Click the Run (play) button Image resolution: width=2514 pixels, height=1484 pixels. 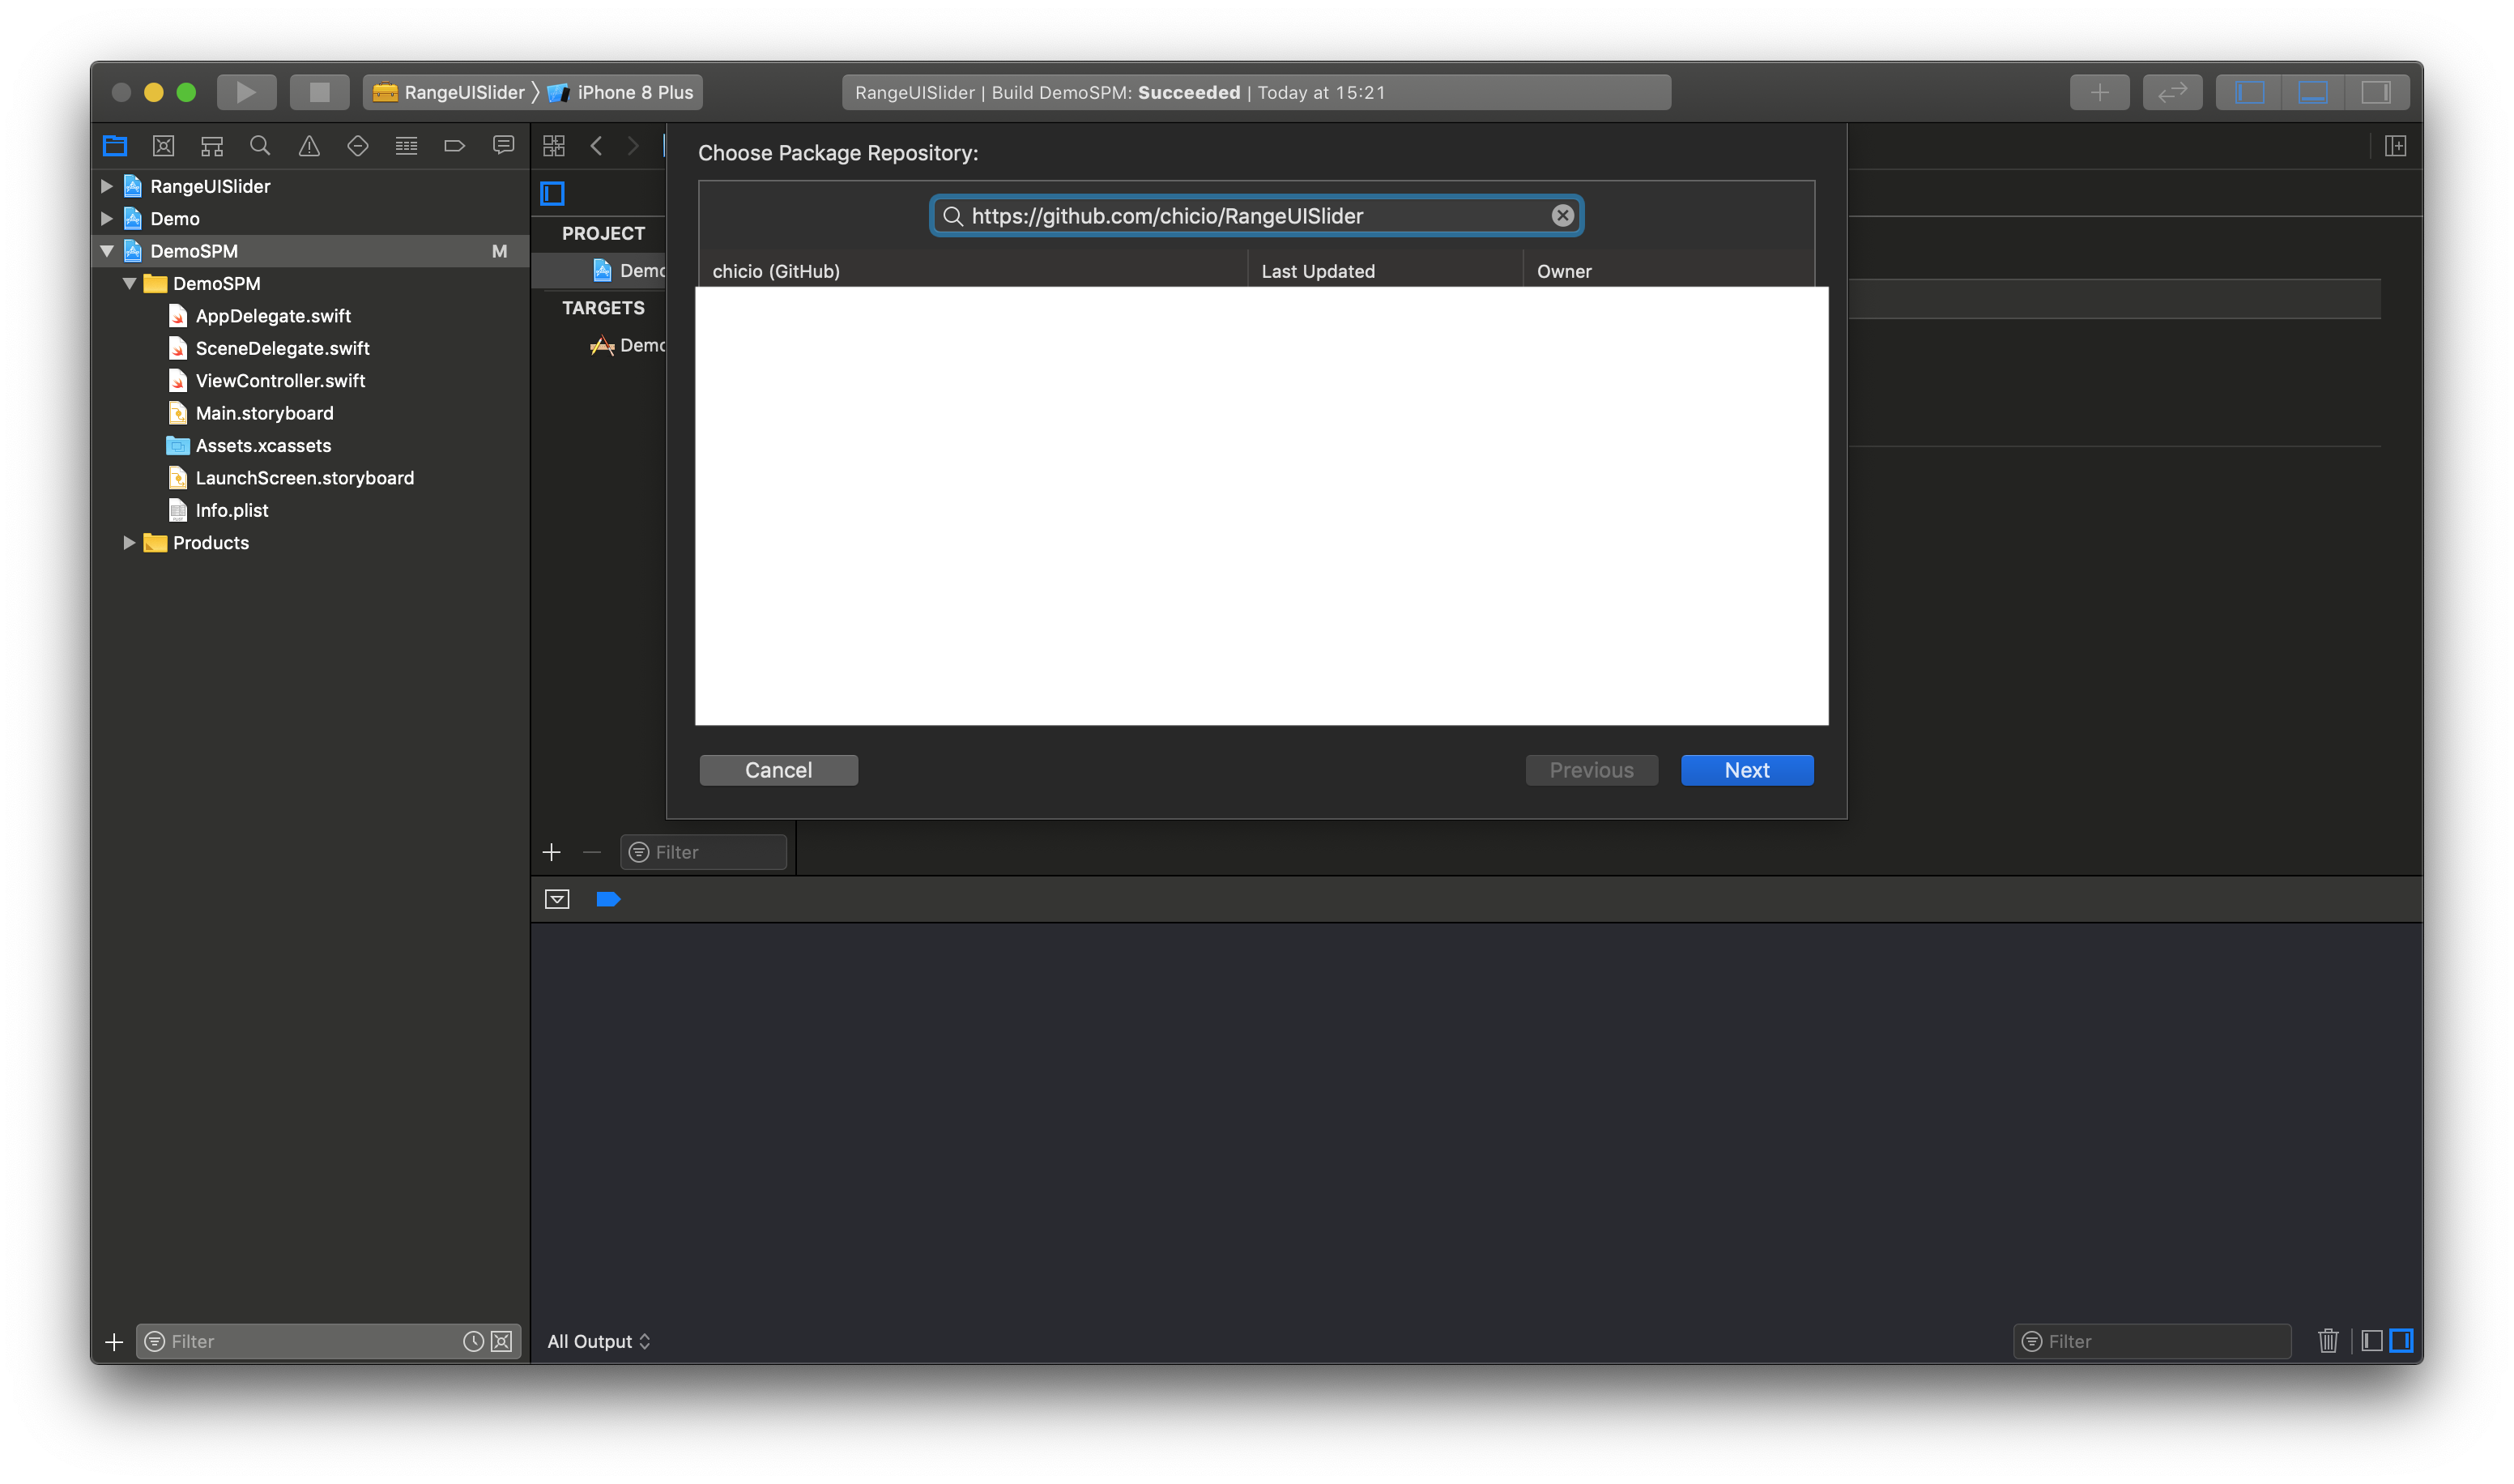click(x=246, y=92)
